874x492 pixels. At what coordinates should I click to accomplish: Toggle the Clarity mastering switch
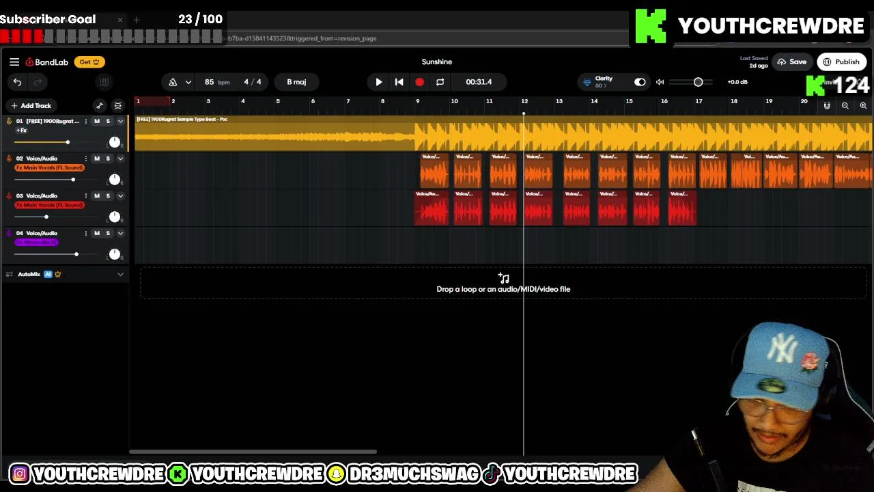(x=640, y=82)
